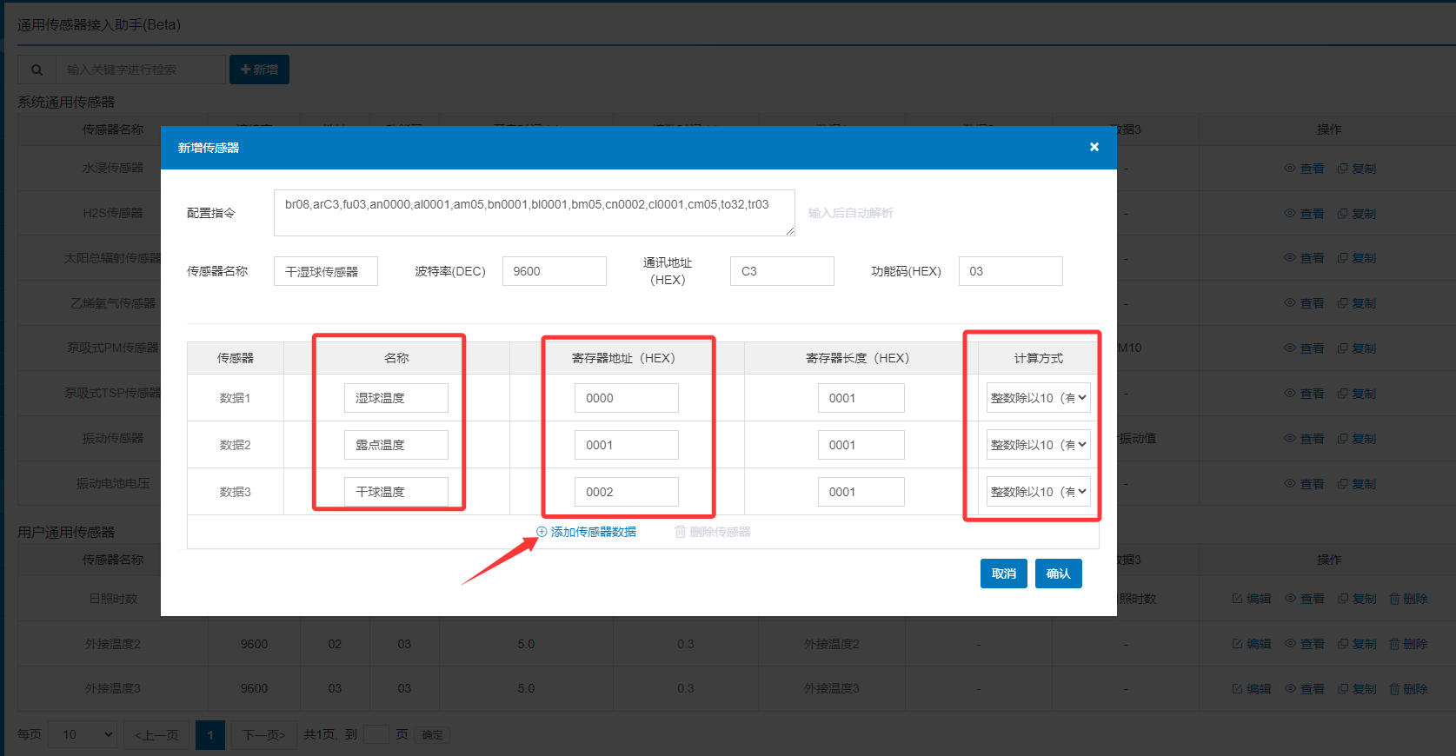Edit the 数据1 name field 湿球温度
The image size is (1456, 756).
[396, 398]
